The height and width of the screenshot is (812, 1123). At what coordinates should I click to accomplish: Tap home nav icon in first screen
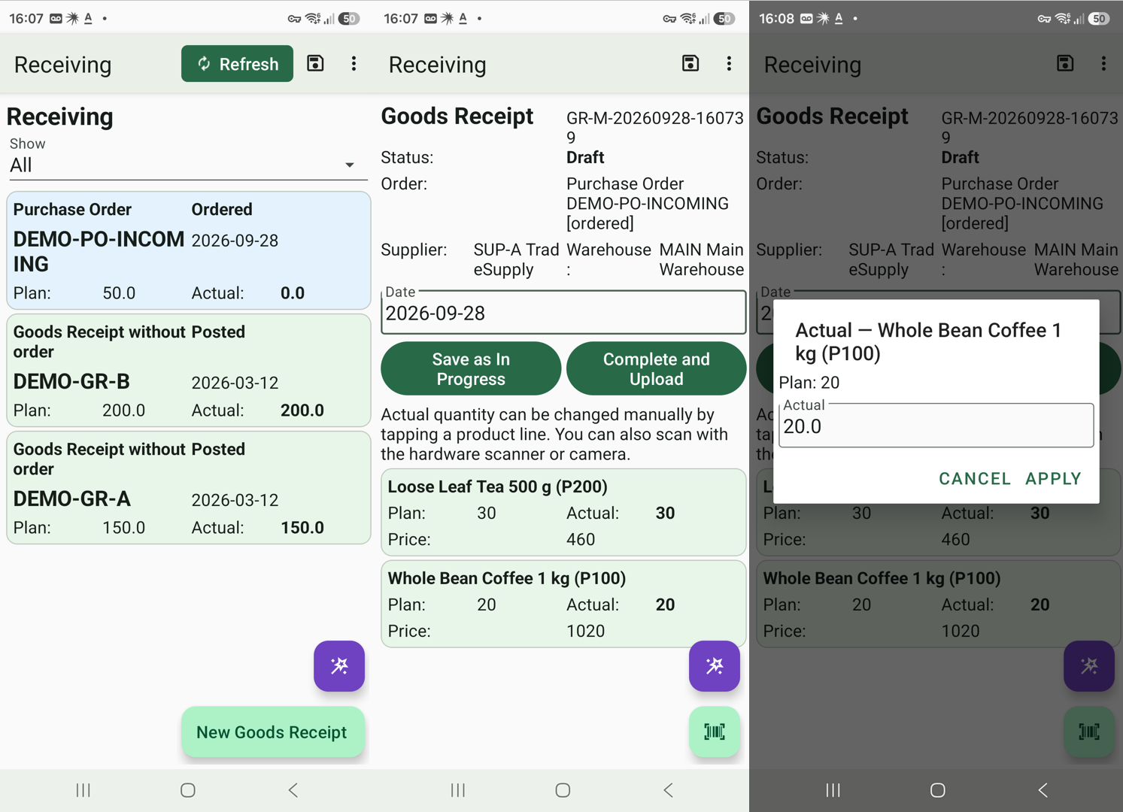point(188,790)
